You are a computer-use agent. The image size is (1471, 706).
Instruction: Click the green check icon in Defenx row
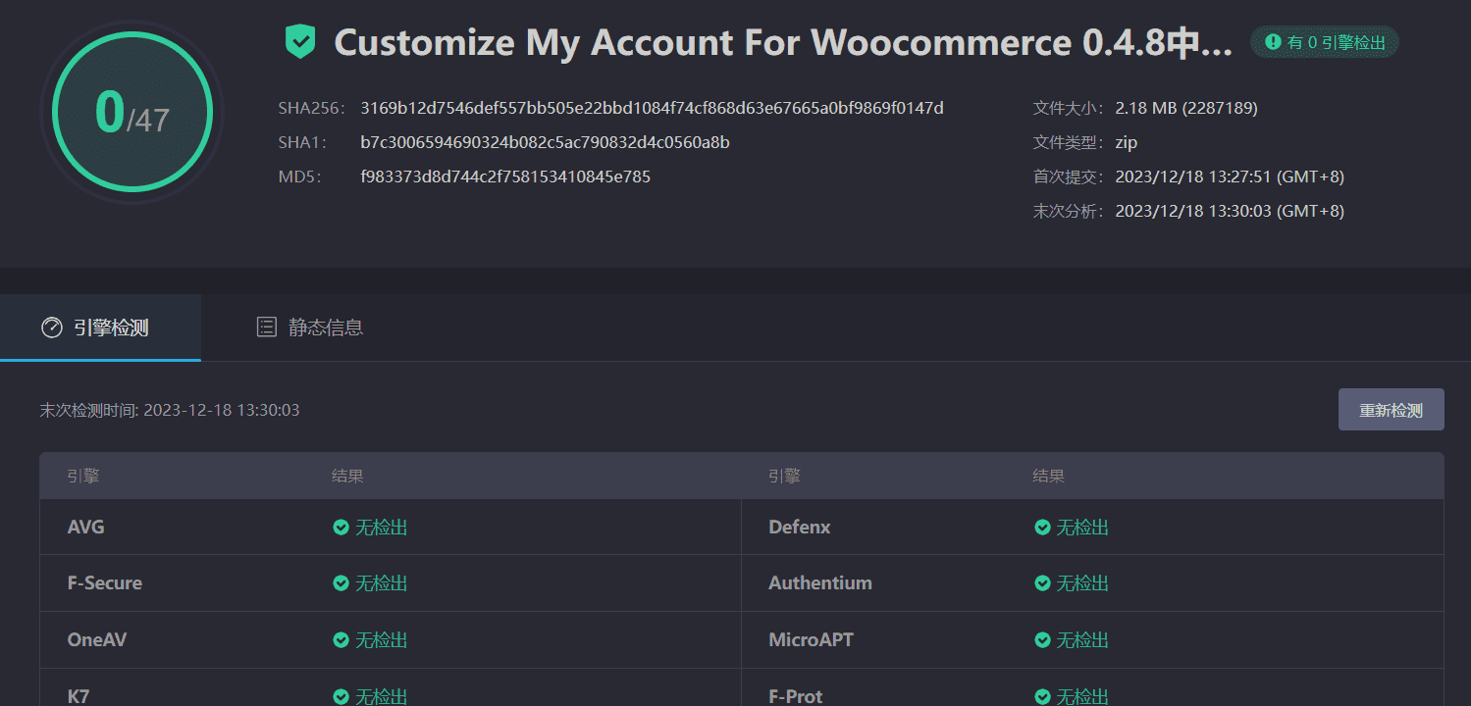pyautogui.click(x=1042, y=528)
